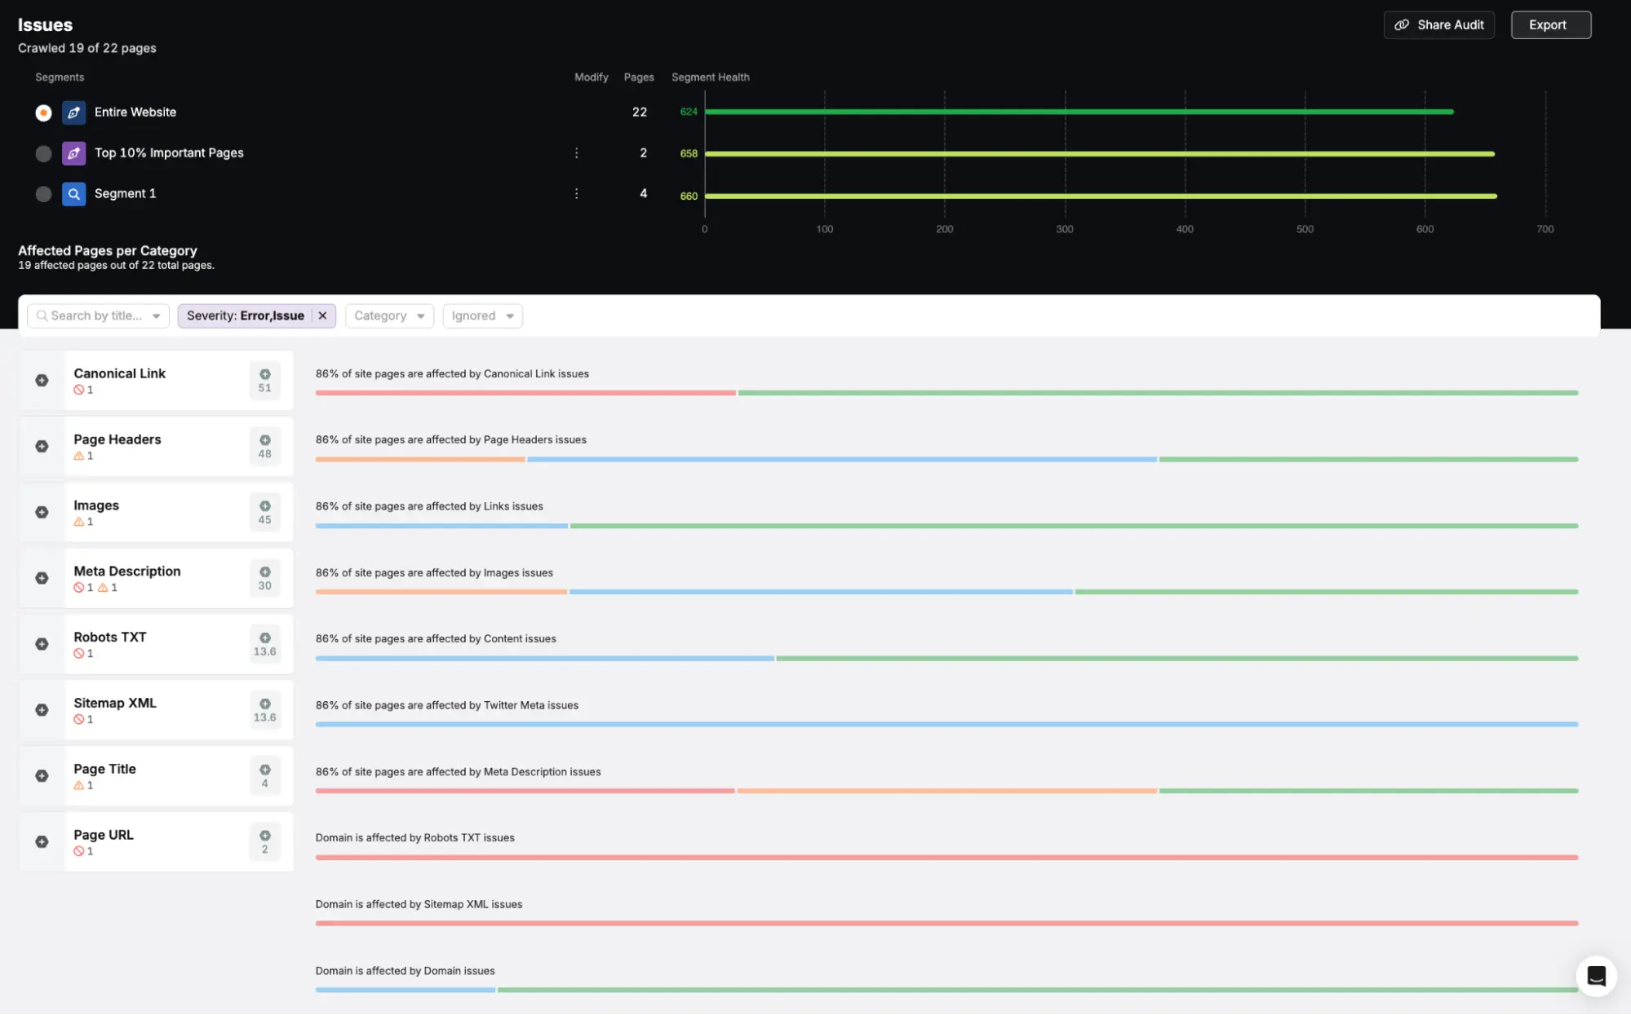
Task: Focus the Search by title field
Action: [x=96, y=316]
